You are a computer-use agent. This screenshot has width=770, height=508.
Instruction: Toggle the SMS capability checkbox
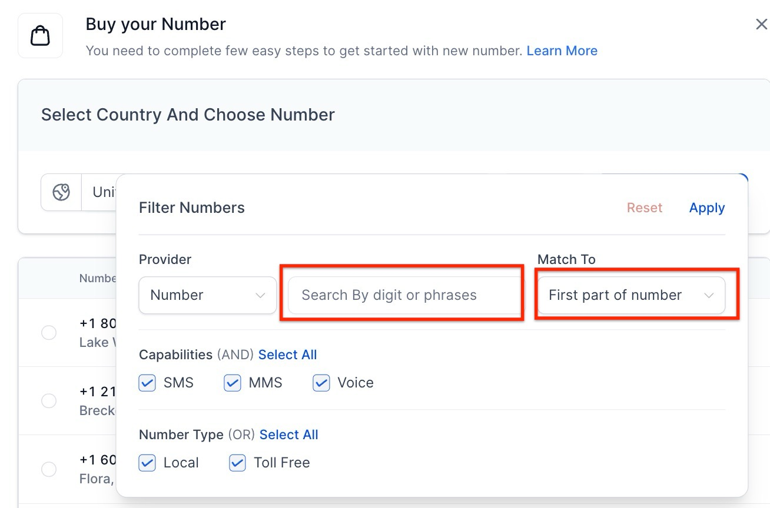click(x=147, y=383)
